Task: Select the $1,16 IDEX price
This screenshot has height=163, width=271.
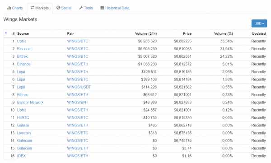Action: (x=187, y=156)
